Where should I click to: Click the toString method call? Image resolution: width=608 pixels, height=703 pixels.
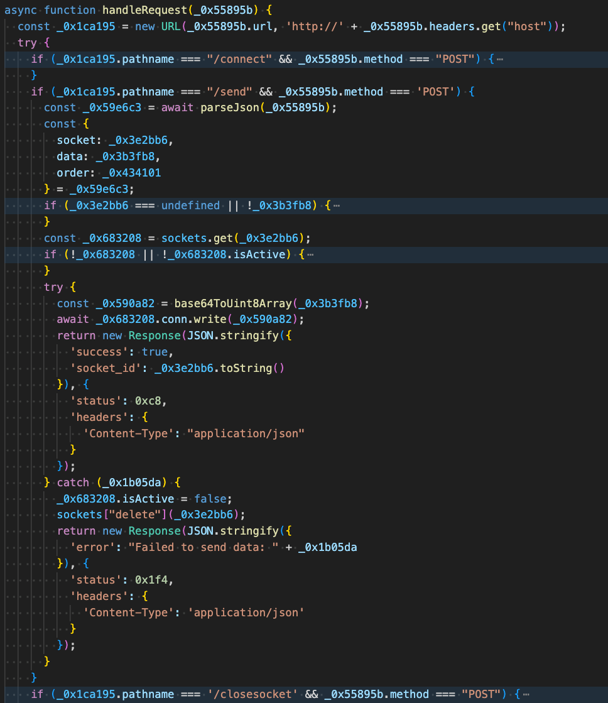pos(246,369)
